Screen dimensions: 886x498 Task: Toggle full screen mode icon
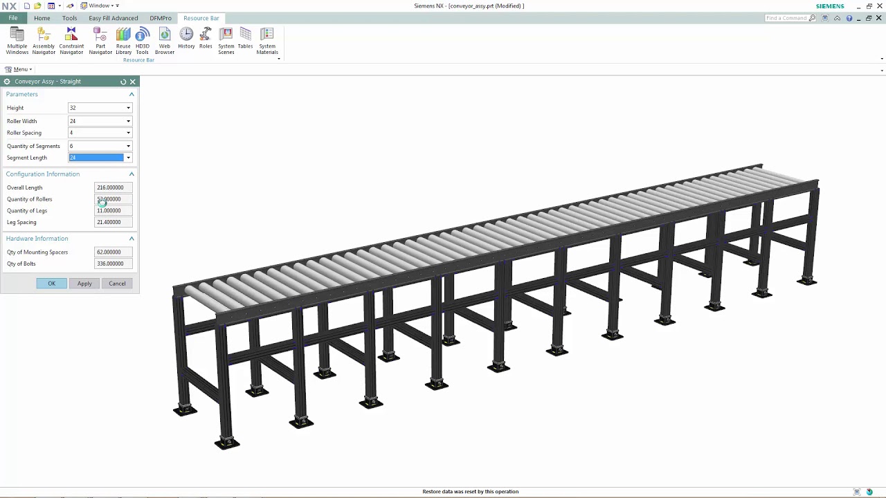click(x=824, y=18)
